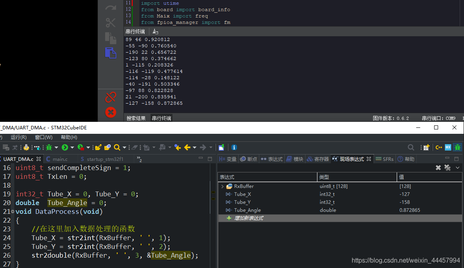This screenshot has width=464, height=268.
Task: Click the green Run button icon
Action: [x=65, y=147]
